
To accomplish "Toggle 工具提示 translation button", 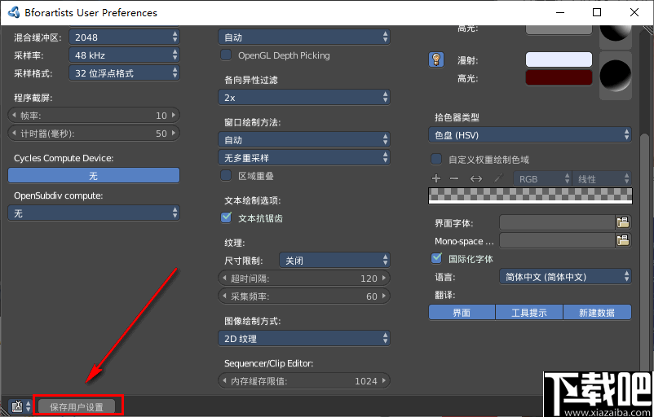I will tap(529, 313).
